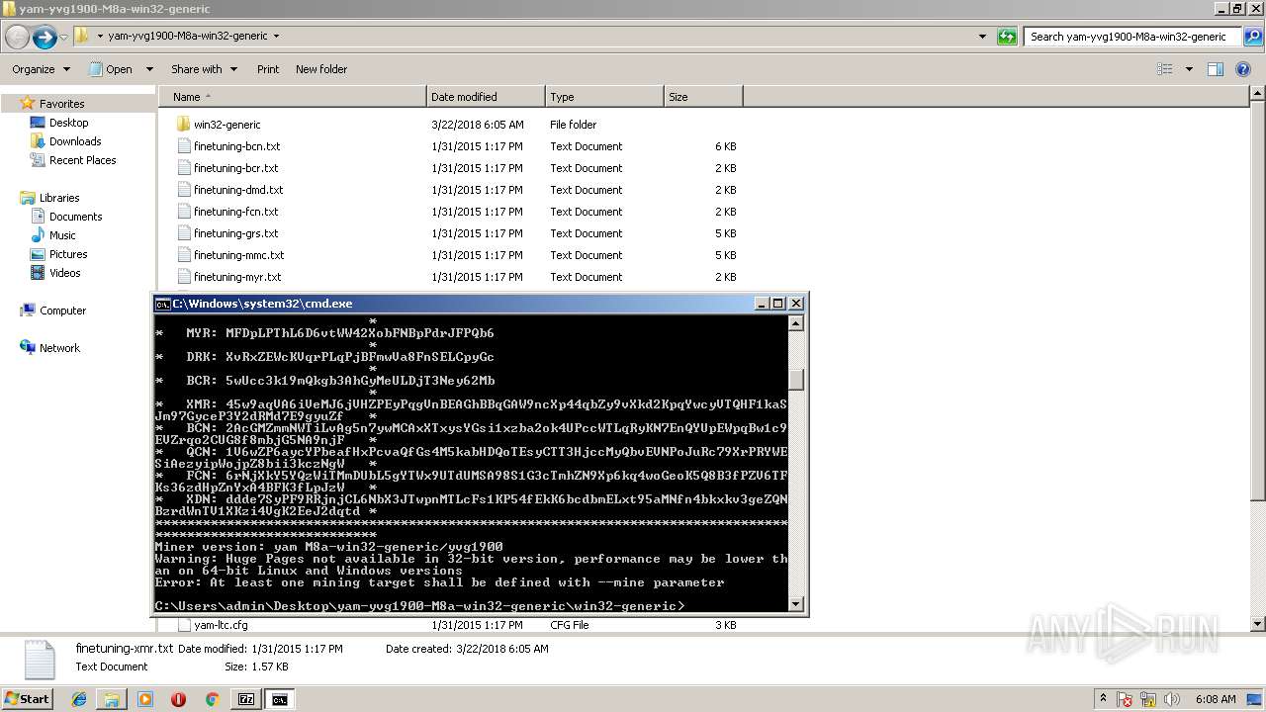The width and height of the screenshot is (1266, 712).
Task: Sort by the Type column
Action: (x=604, y=97)
